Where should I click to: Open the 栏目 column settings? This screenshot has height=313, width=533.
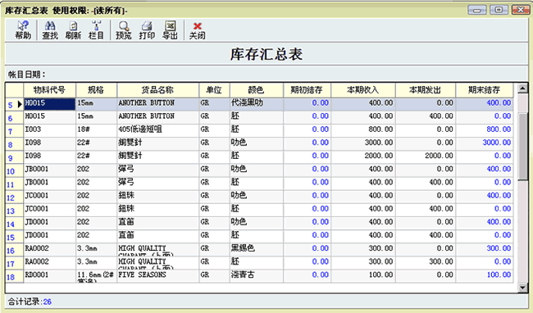(x=96, y=29)
